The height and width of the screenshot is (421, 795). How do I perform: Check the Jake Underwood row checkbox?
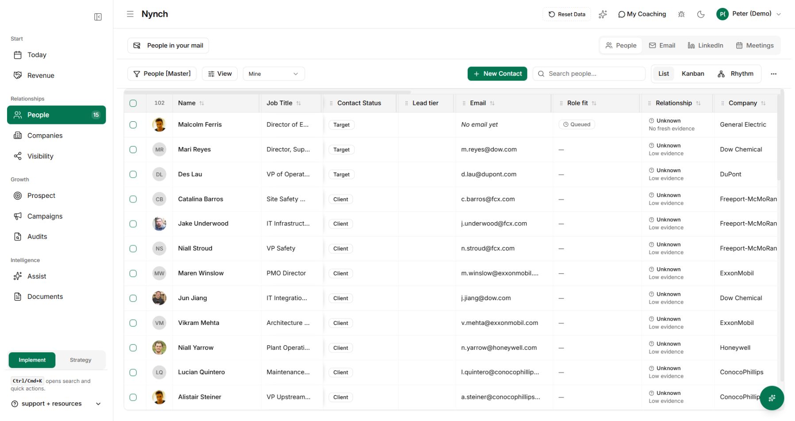click(x=133, y=224)
